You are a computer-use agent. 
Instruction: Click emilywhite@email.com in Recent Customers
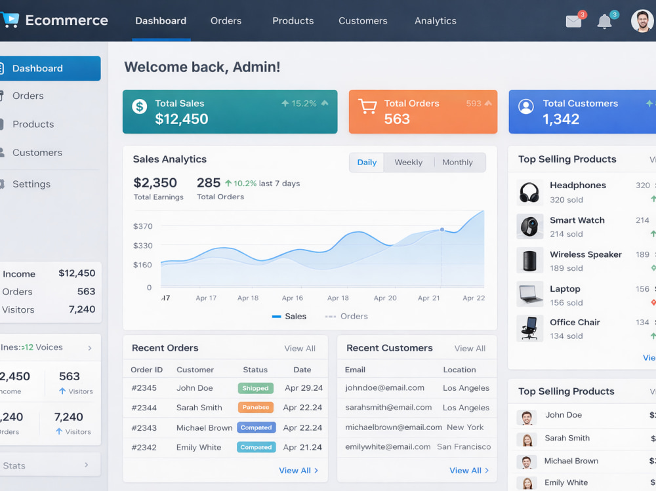[388, 446]
